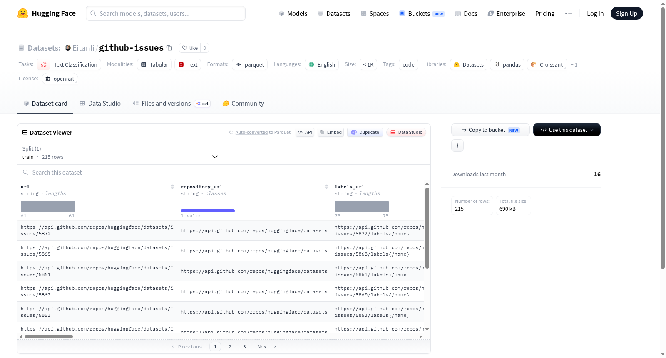This screenshot has width=666, height=358.
Task: Open the Use this dataset dropdown
Action: click(567, 130)
